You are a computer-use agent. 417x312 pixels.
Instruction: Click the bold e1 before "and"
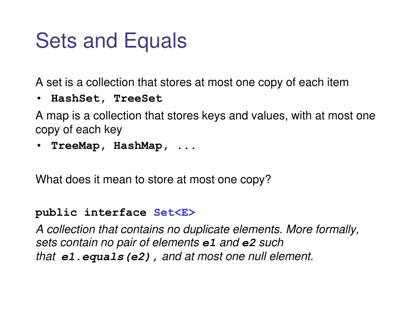208,243
